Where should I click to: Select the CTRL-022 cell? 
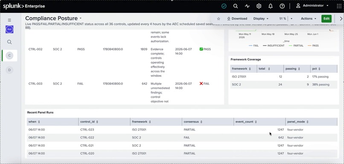tap(87, 138)
